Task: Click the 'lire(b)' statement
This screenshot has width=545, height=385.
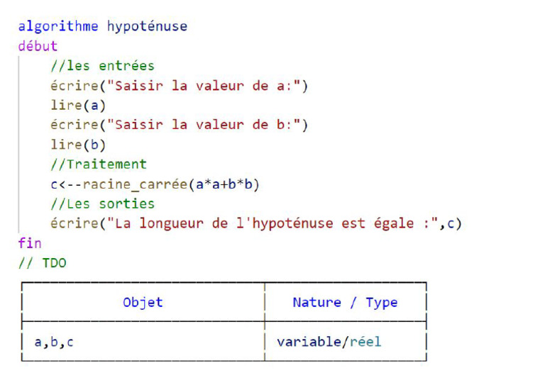Action: tap(78, 145)
